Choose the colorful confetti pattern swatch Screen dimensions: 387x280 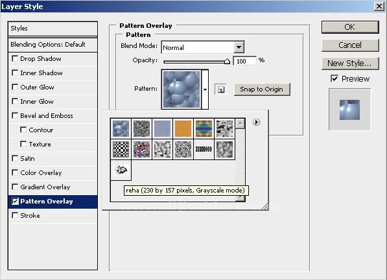pyautogui.click(x=142, y=149)
